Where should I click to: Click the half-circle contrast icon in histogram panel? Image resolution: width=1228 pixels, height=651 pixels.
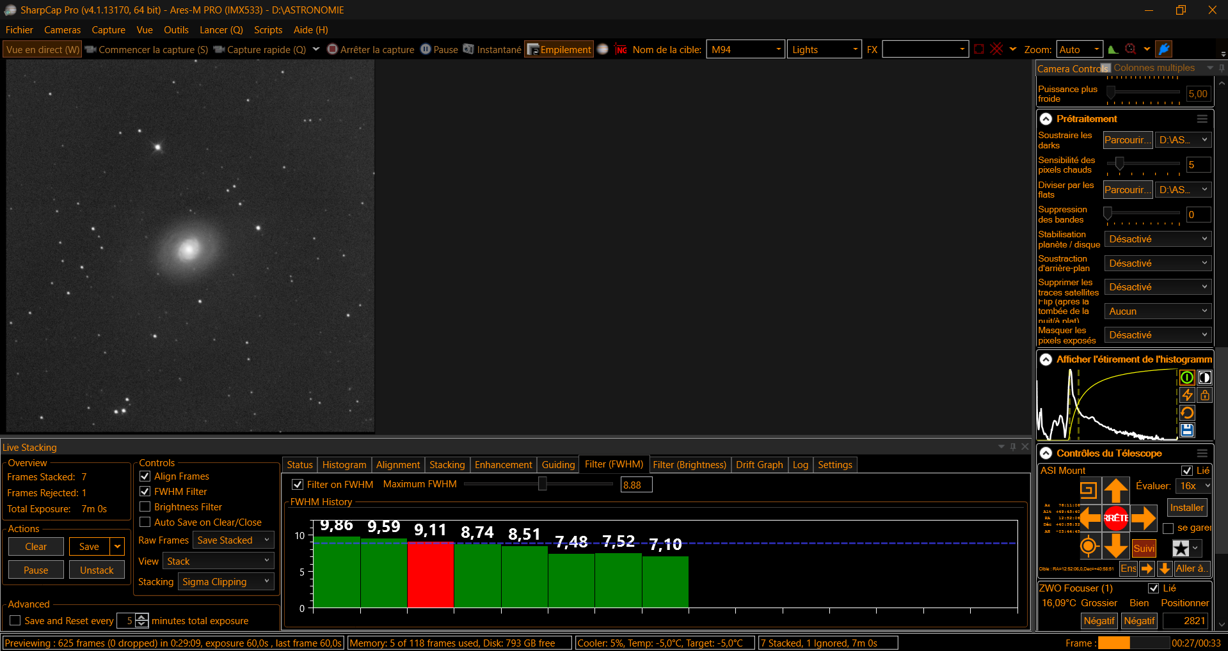coord(1204,377)
